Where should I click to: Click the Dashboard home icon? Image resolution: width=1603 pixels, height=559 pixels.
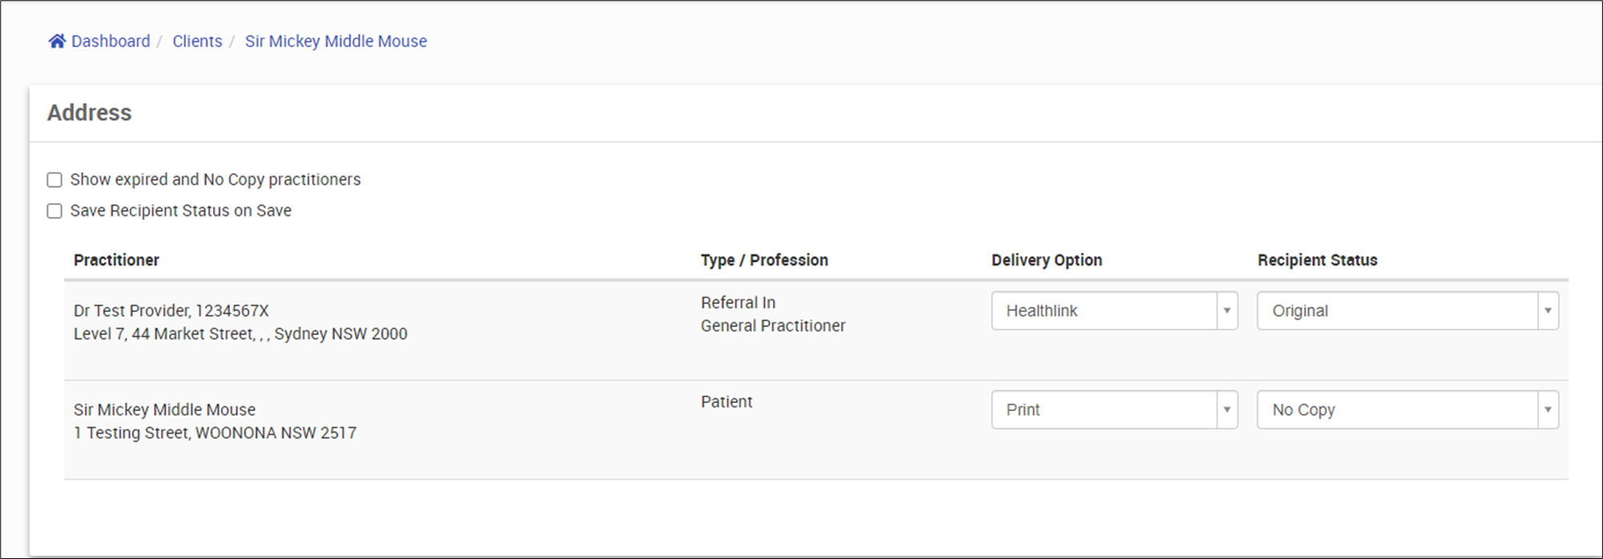(57, 41)
